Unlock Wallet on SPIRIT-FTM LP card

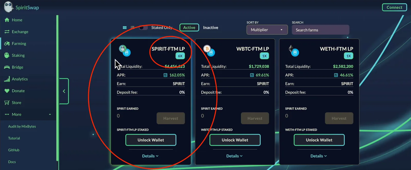pos(151,140)
